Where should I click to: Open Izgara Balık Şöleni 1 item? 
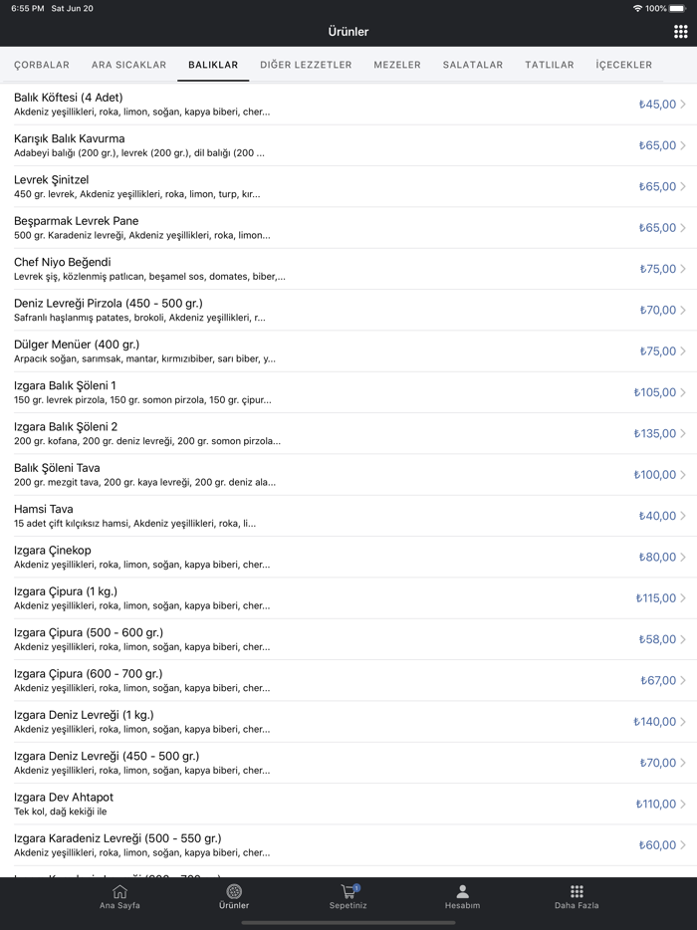pos(299,392)
